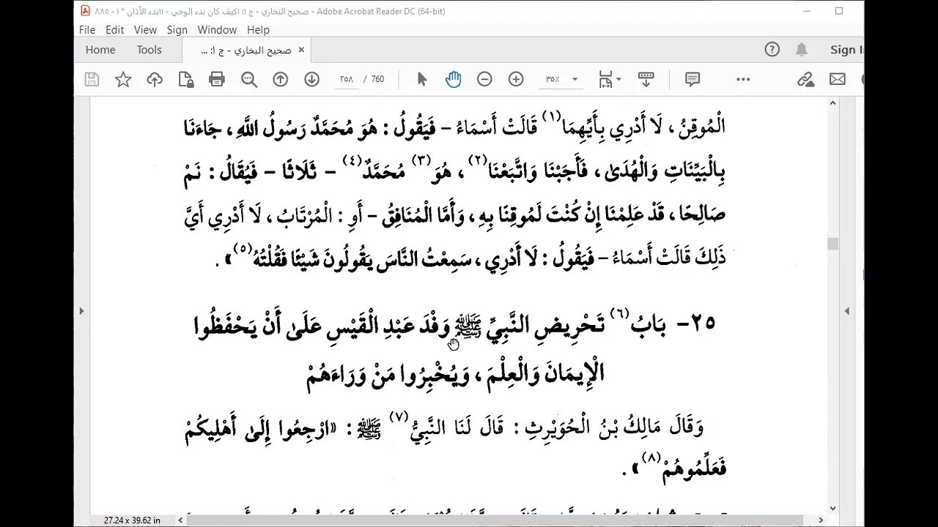The width and height of the screenshot is (938, 527).
Task: Click the Save file icon
Action: (x=92, y=80)
